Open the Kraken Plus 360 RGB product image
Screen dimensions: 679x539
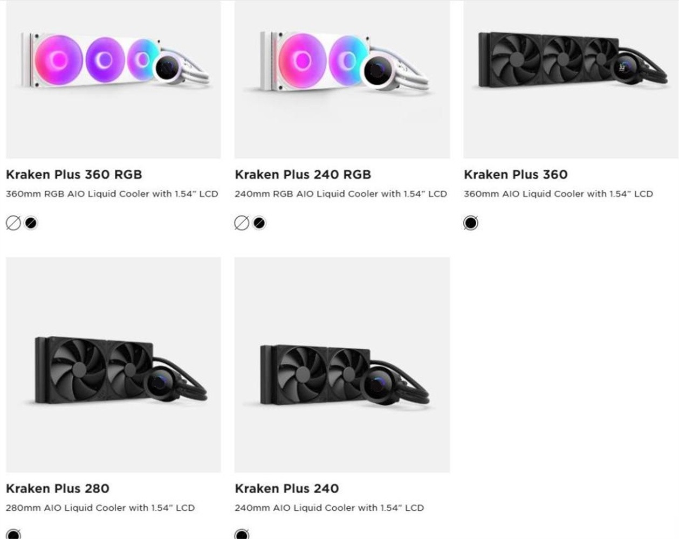pyautogui.click(x=113, y=79)
